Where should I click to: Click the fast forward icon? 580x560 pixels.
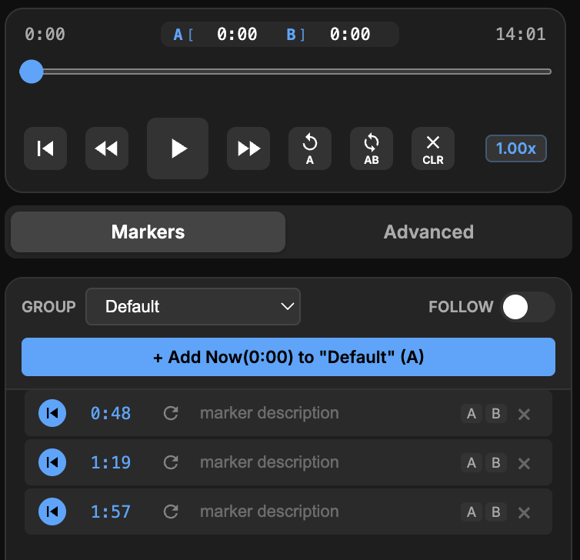point(248,148)
